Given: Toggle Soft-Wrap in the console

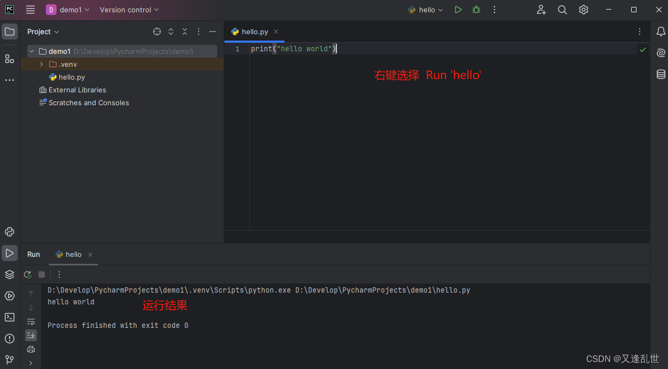Looking at the screenshot, I should pyautogui.click(x=31, y=321).
